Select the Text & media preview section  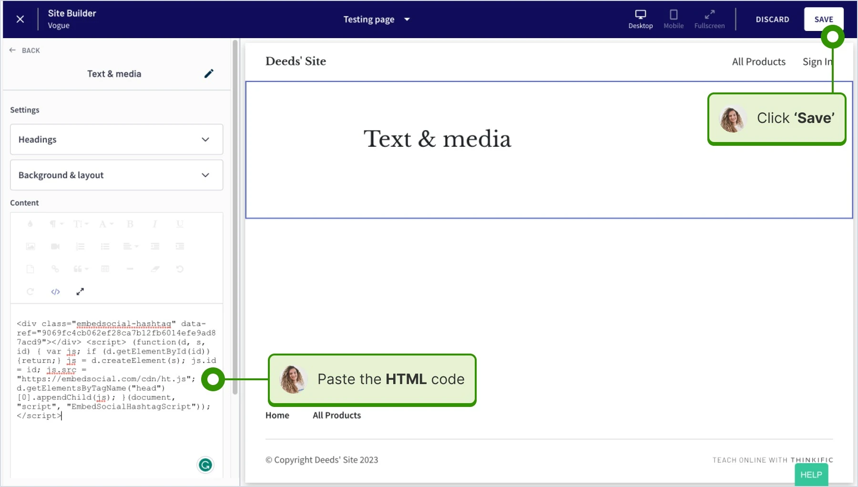point(549,150)
